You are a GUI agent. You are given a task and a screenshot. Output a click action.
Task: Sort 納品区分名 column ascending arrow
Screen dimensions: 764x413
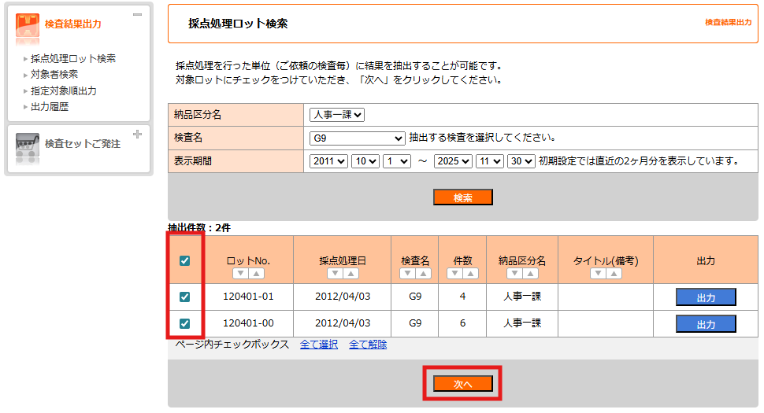(531, 274)
